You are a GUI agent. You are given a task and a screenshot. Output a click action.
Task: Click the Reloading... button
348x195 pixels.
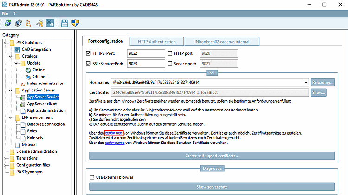(322, 82)
